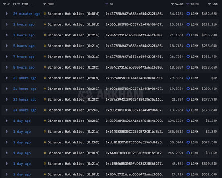Screen dimensions: 222x178
Task: Click LINK token icon in the $235.04K row
Action: tap(188, 46)
